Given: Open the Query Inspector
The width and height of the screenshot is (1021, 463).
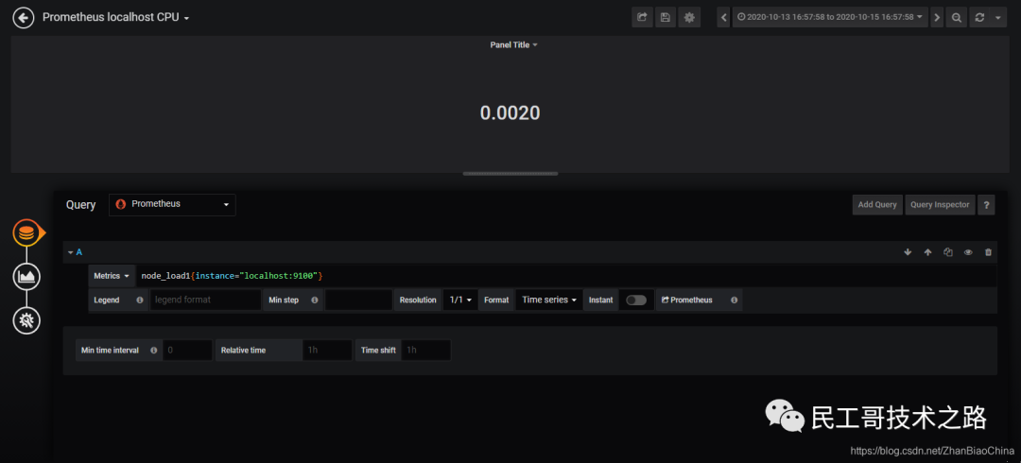Looking at the screenshot, I should coord(940,204).
